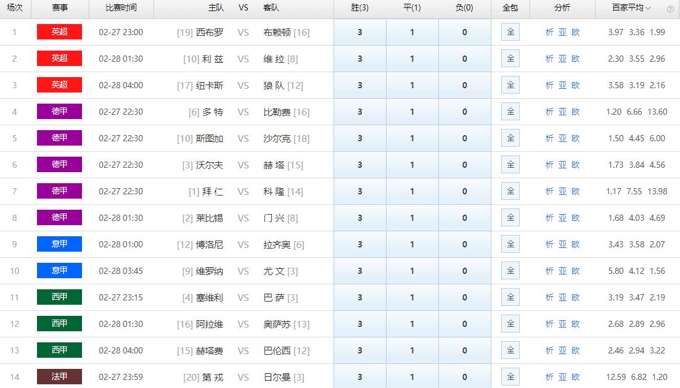
Task: Select all outcomes for 维罗纳 vs 尤文
Action: [x=510, y=270]
